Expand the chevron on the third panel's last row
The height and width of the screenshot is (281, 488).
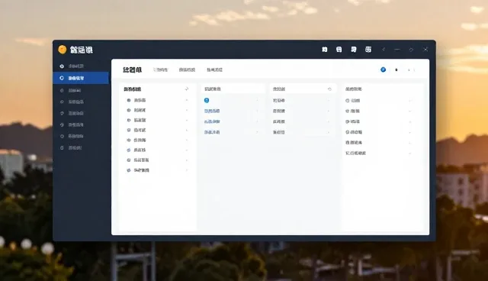[329, 132]
